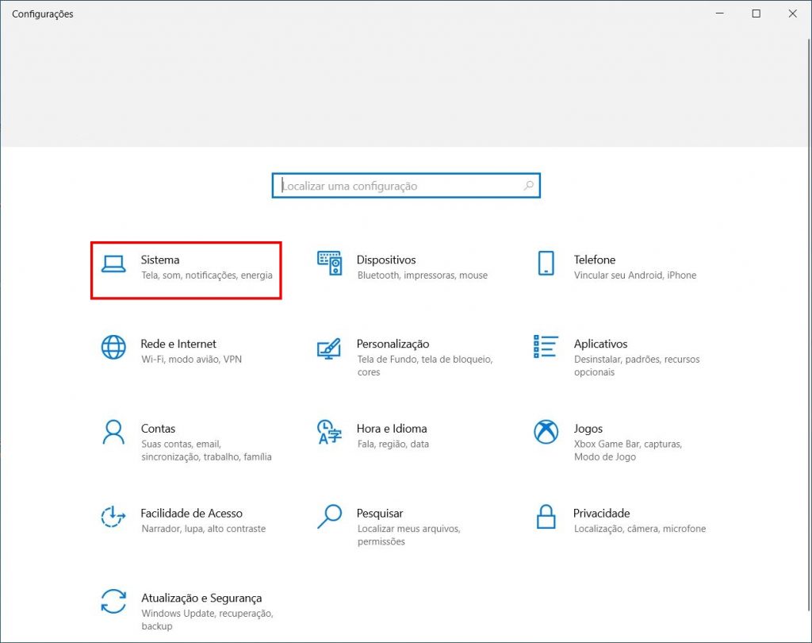Click 'Localização, câmera, microfone' description
812x643 pixels.
pos(640,529)
